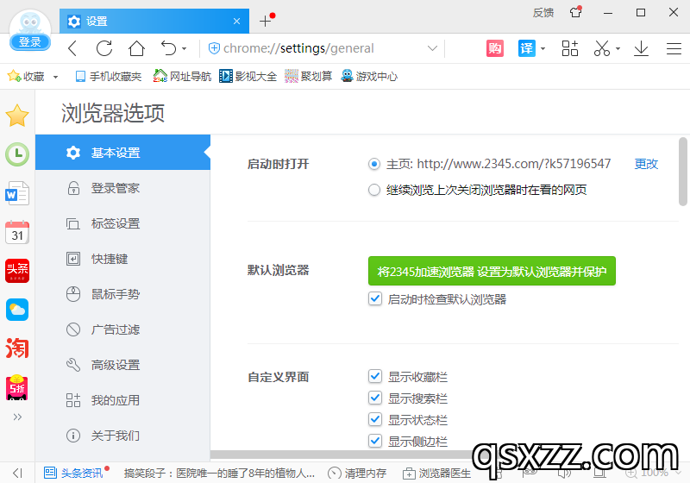
Task: Reload the page with refresh icon
Action: click(x=104, y=48)
